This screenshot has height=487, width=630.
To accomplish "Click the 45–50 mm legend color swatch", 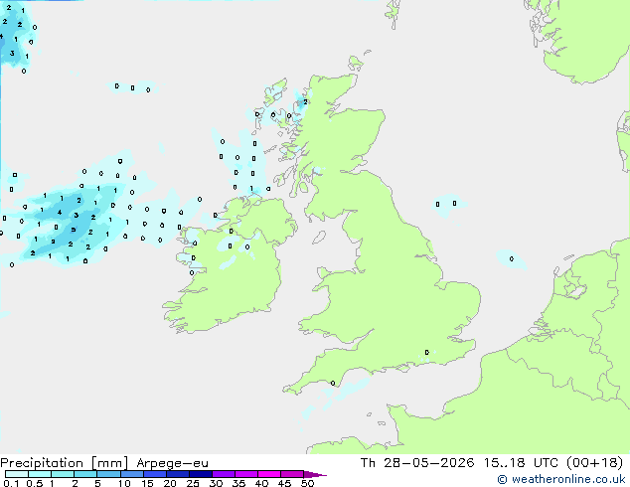I will pos(292,474).
